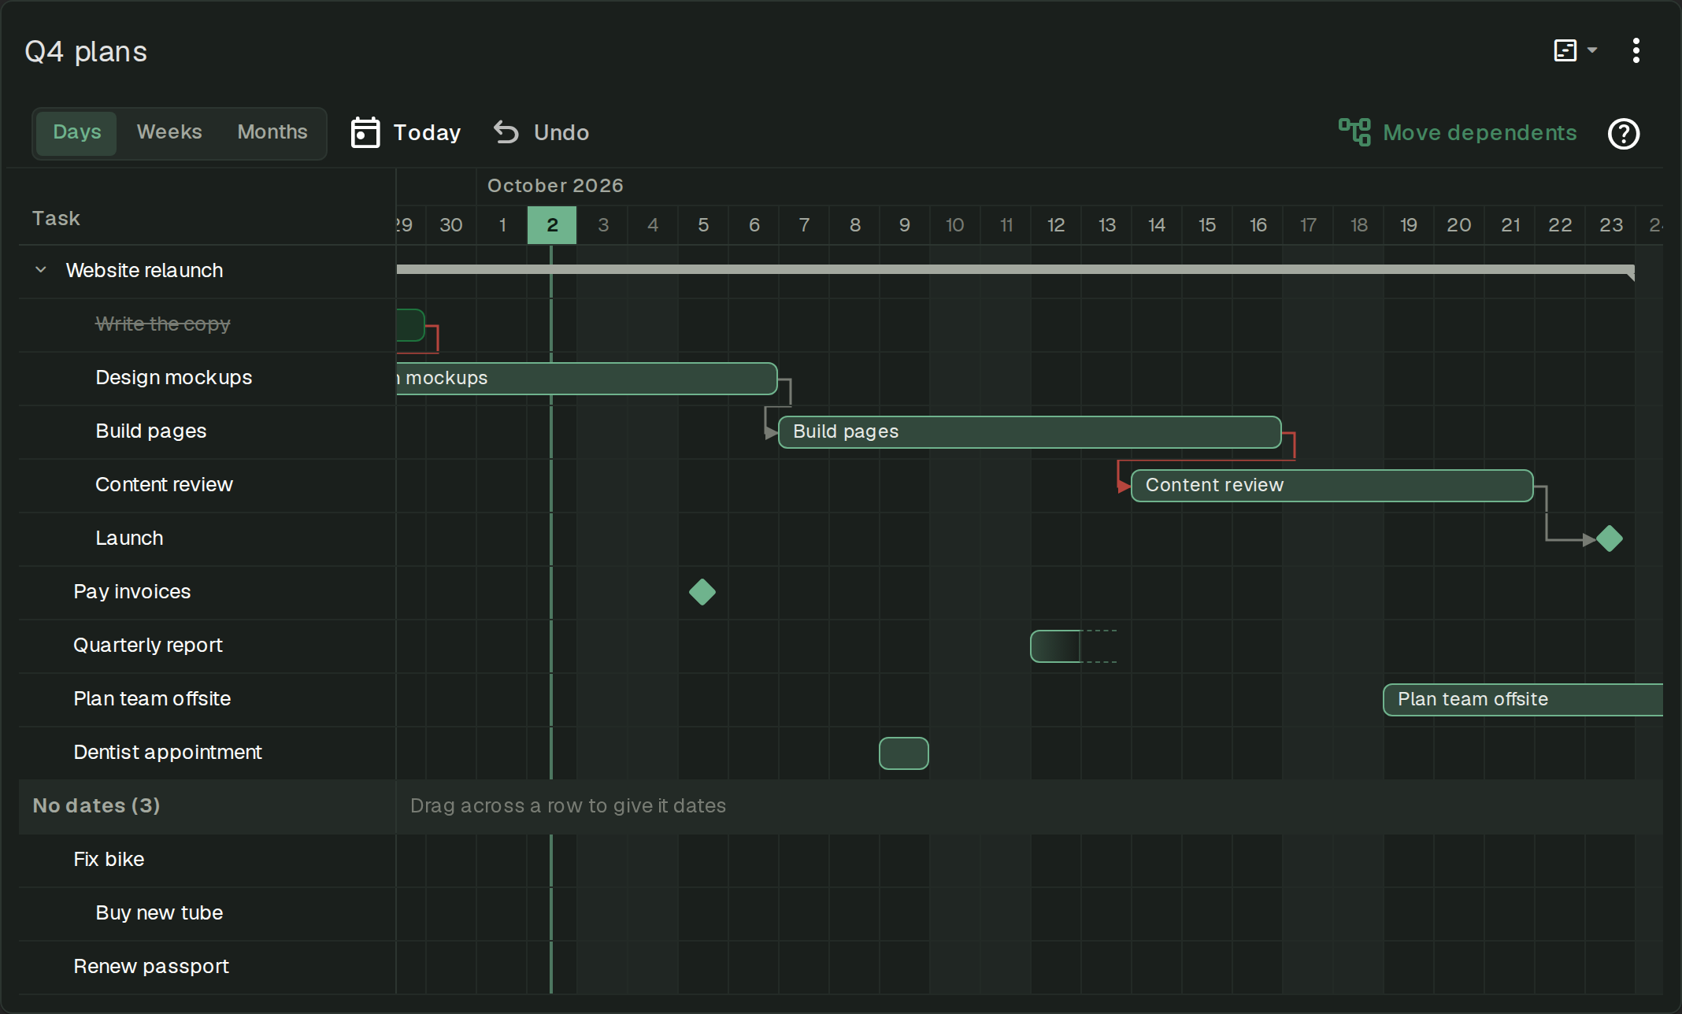Click the Launch milestone diamond

point(1610,538)
